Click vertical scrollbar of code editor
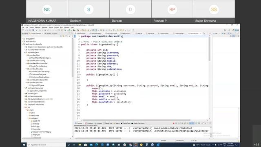This screenshot has width=261, height=147. 209,49
